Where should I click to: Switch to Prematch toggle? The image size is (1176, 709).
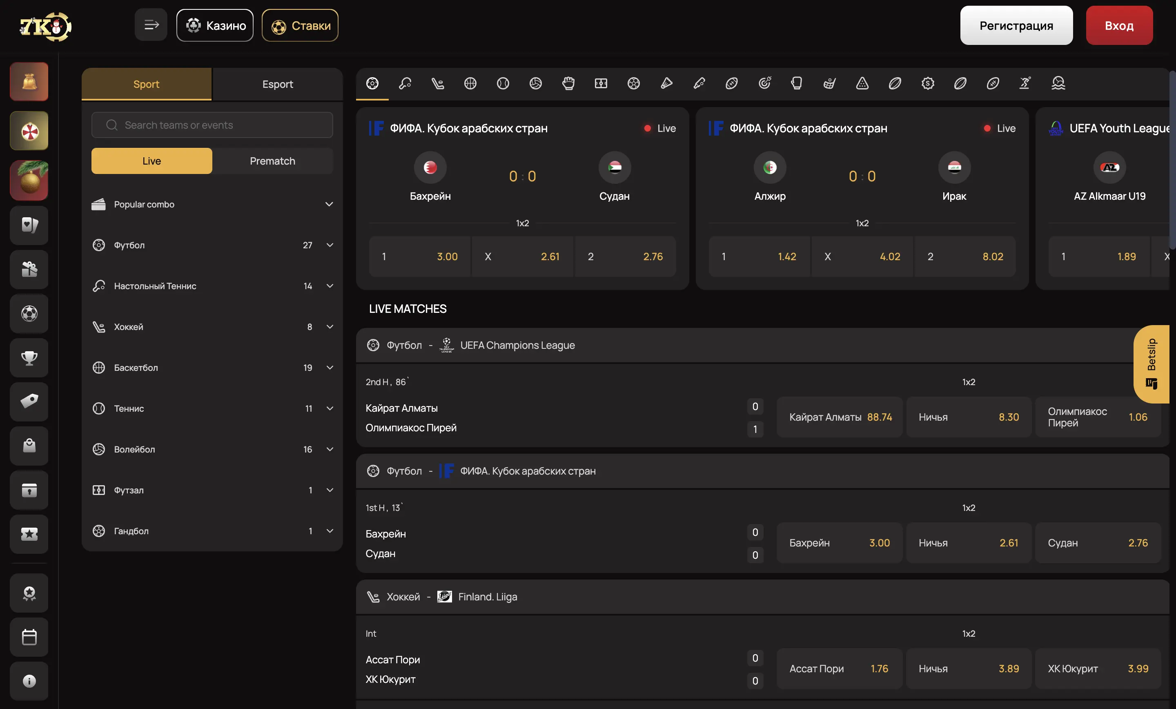272,161
